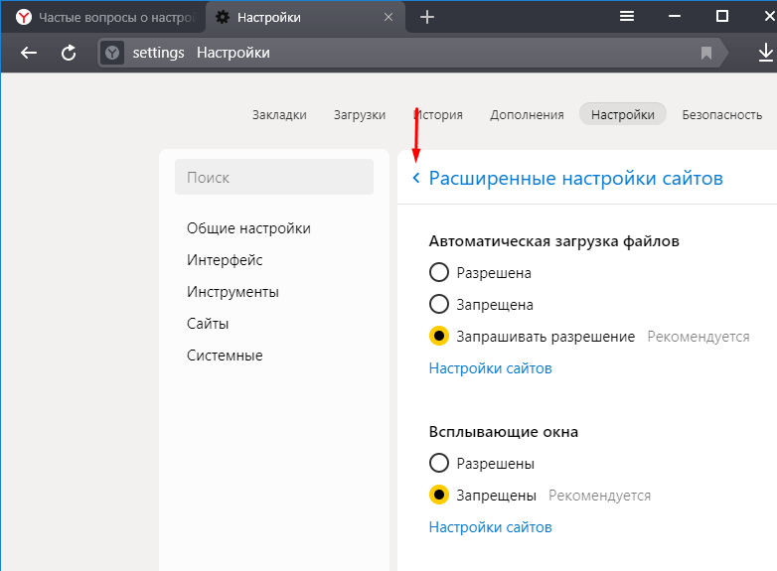777x571 pixels.
Task: Open the browser hamburger menu
Action: coord(627,16)
